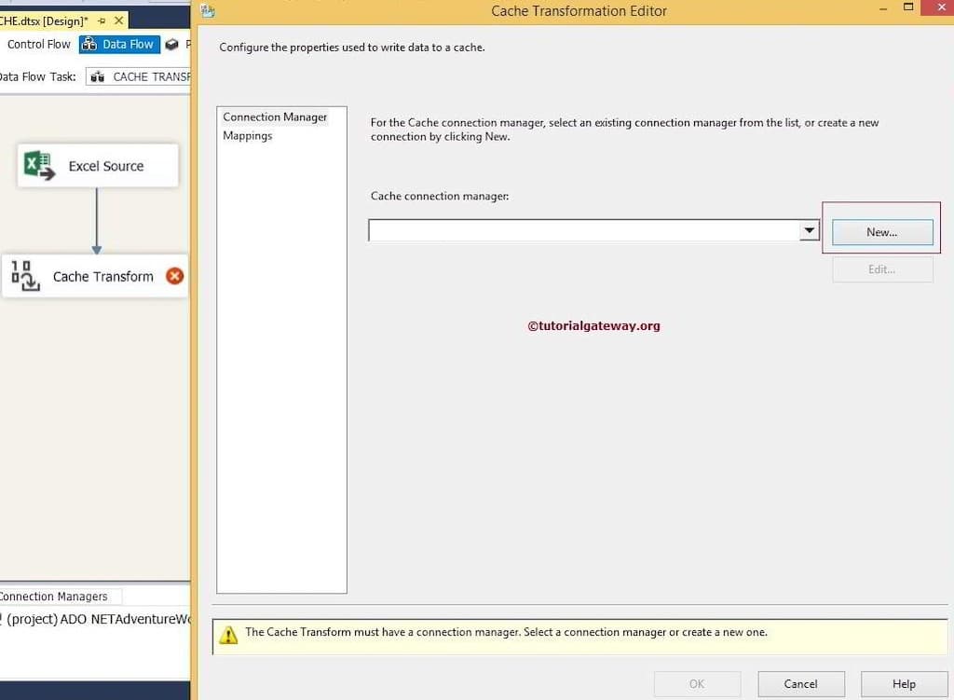Switch to the Data Flow tab
Viewport: 954px width, 700px height.
tap(120, 45)
